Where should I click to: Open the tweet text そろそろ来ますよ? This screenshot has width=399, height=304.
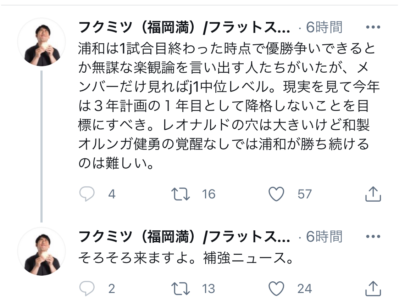[x=186, y=258]
